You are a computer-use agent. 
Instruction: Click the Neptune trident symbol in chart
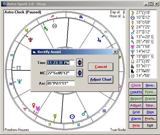(20, 81)
